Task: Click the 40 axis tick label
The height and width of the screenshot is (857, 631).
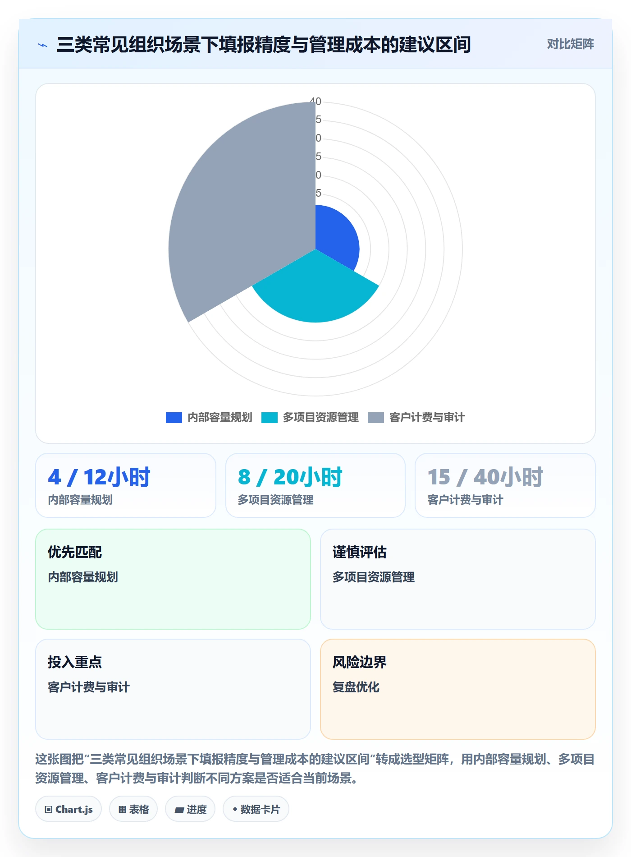Action: 315,101
